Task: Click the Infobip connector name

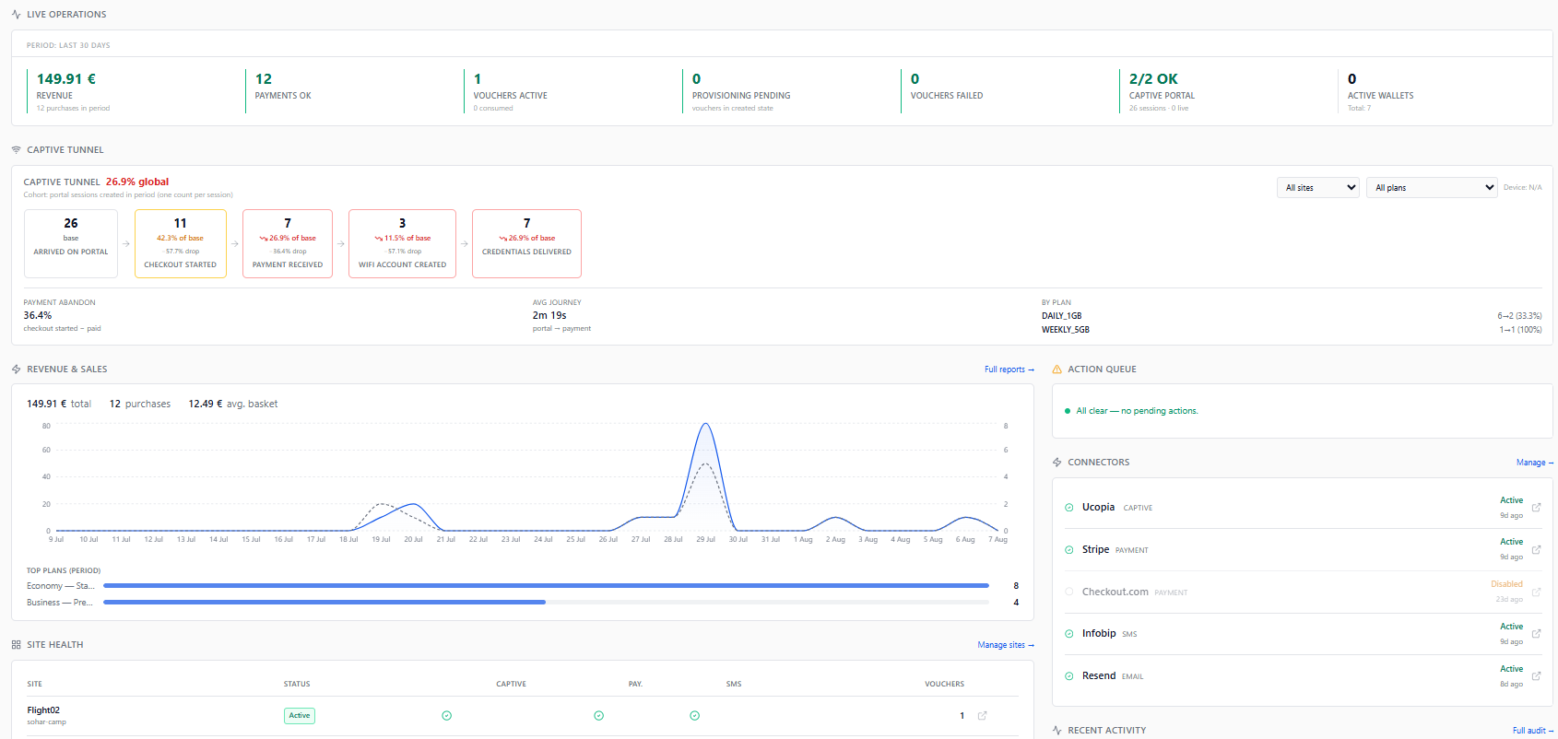Action: (x=1099, y=633)
